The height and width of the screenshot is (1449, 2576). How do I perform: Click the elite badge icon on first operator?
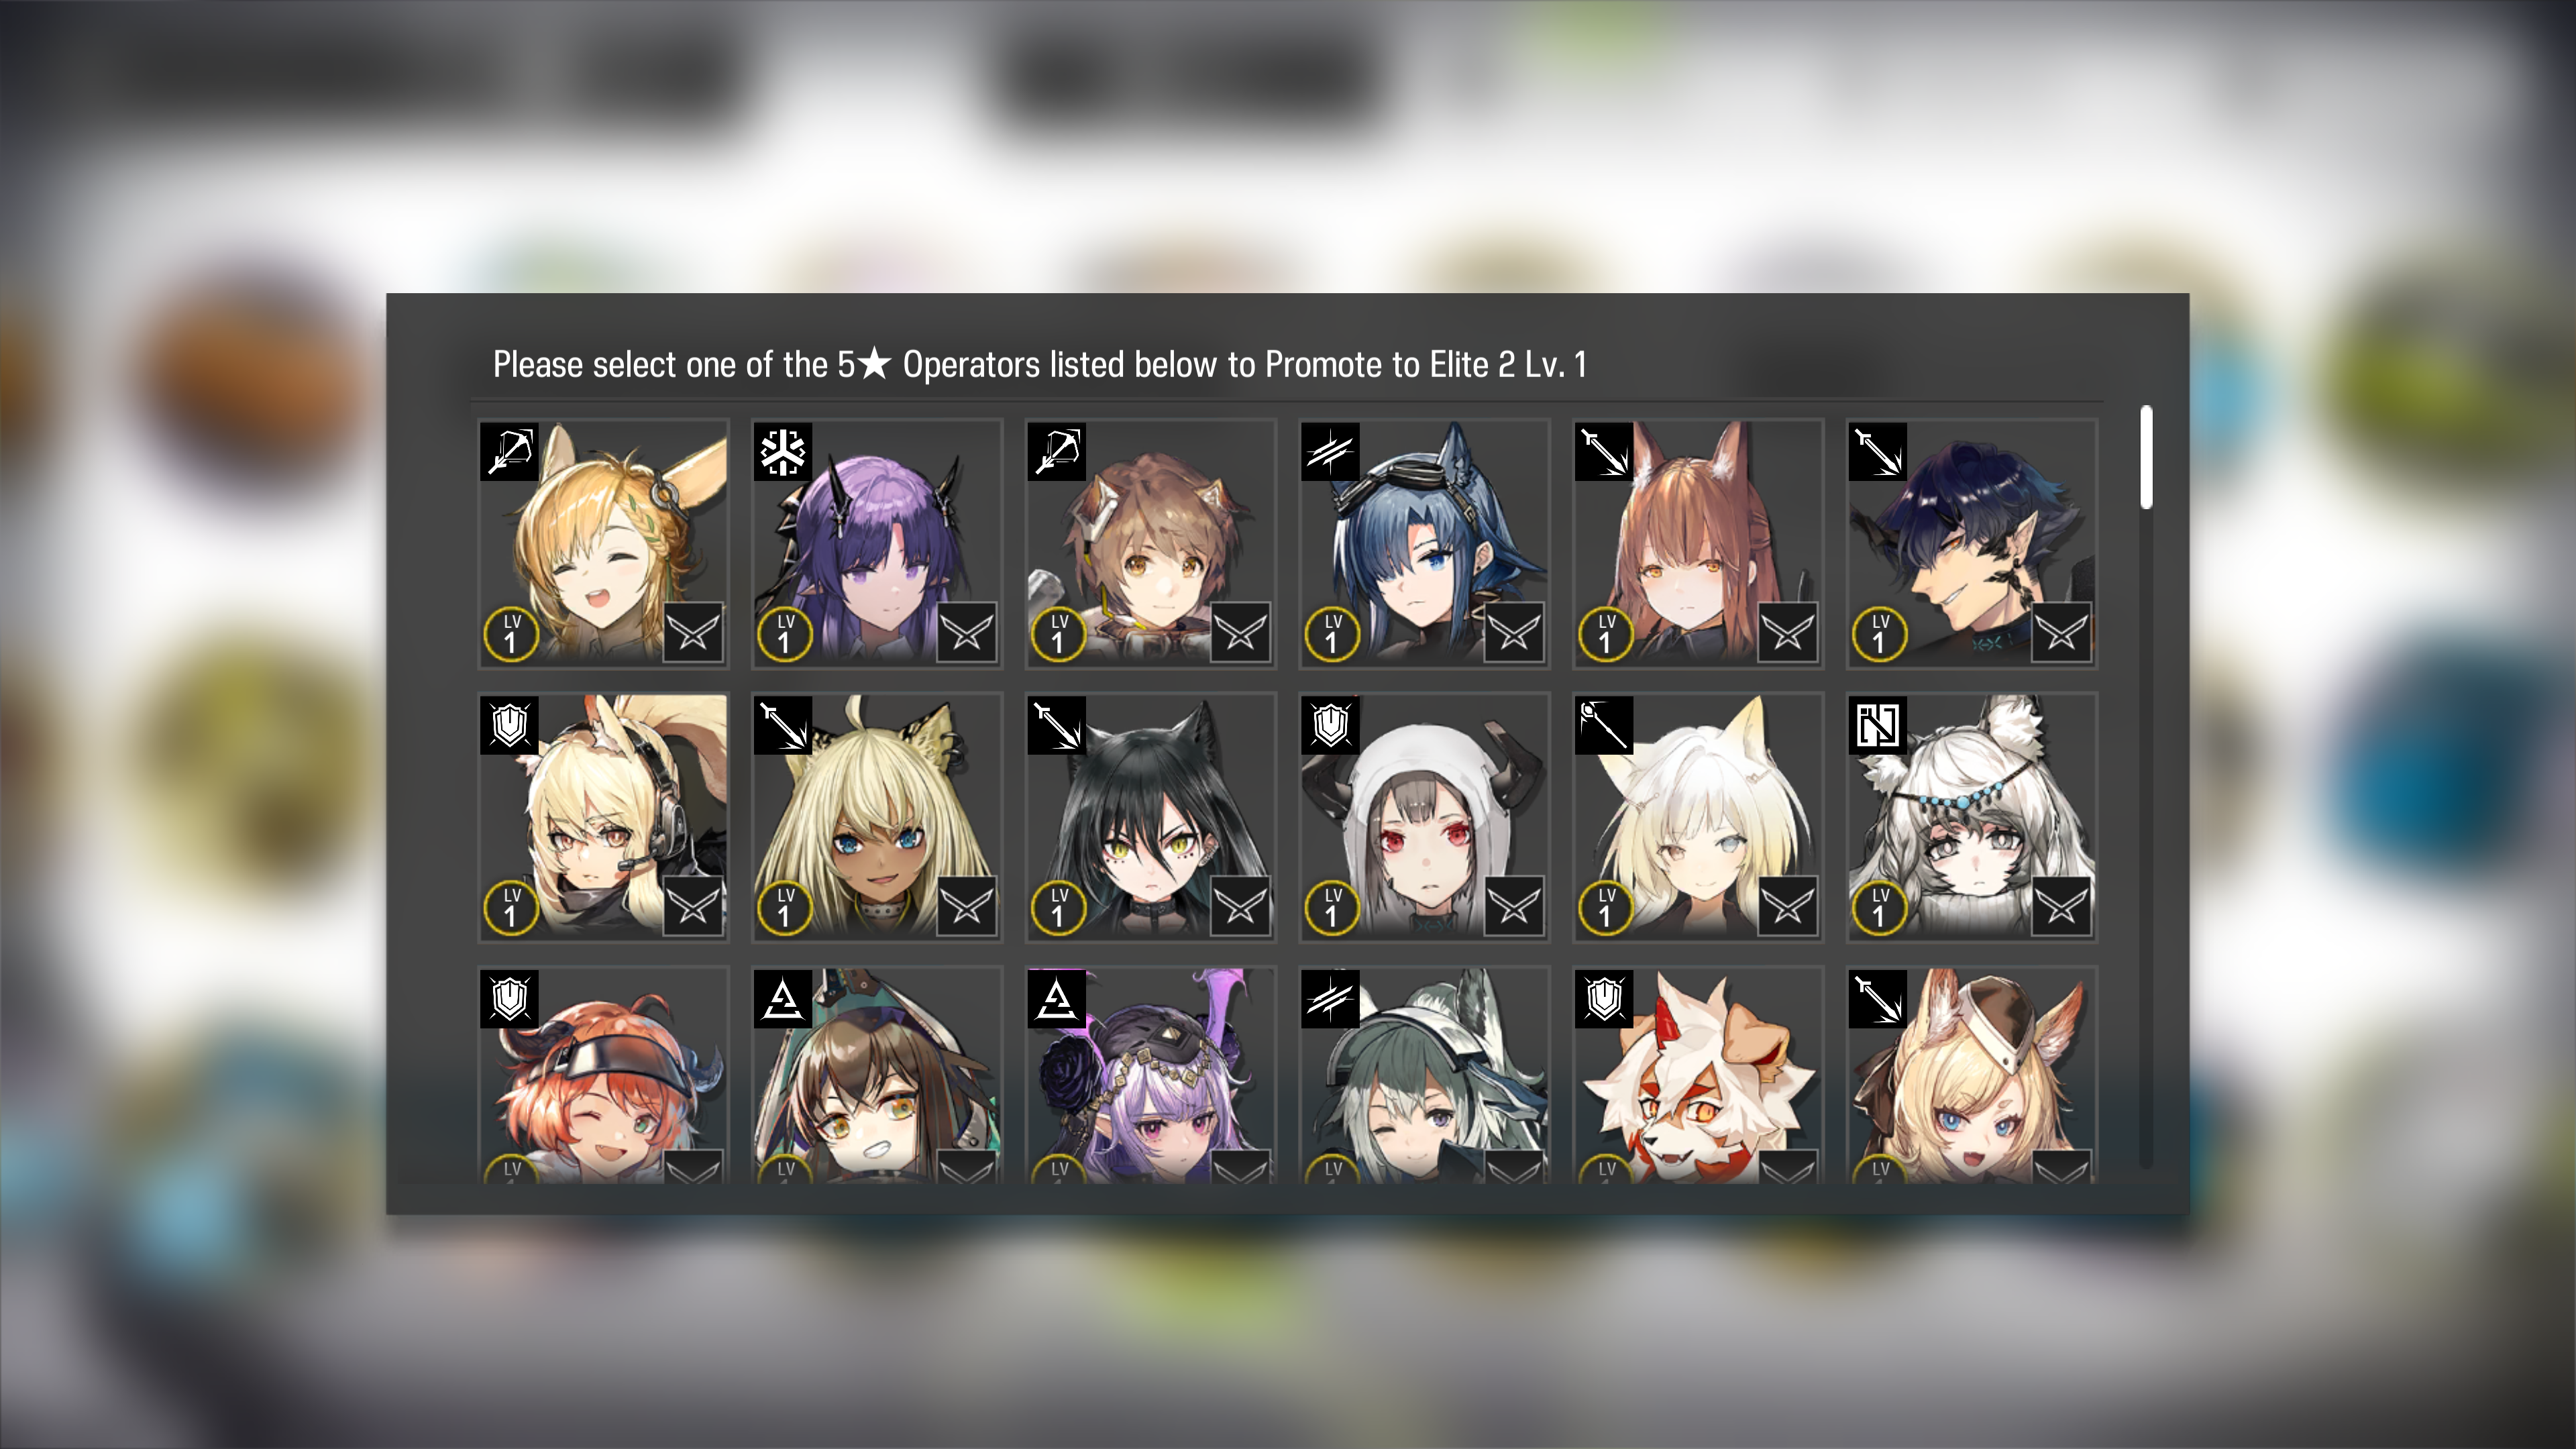click(693, 632)
